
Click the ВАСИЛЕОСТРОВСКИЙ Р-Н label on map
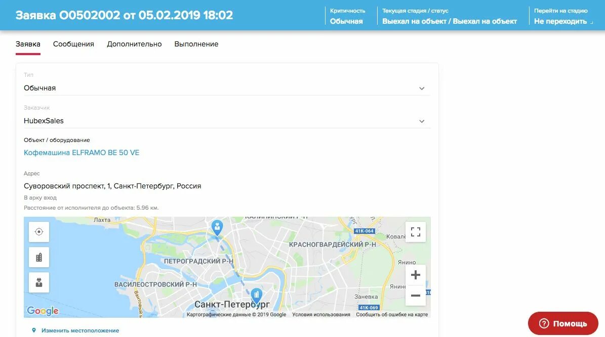click(x=155, y=284)
